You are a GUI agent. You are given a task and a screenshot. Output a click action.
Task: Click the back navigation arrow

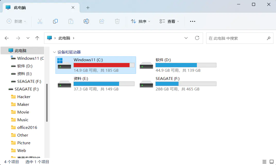tap(7, 38)
